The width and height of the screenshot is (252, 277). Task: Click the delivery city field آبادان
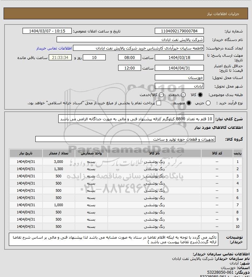[x=179, y=86]
